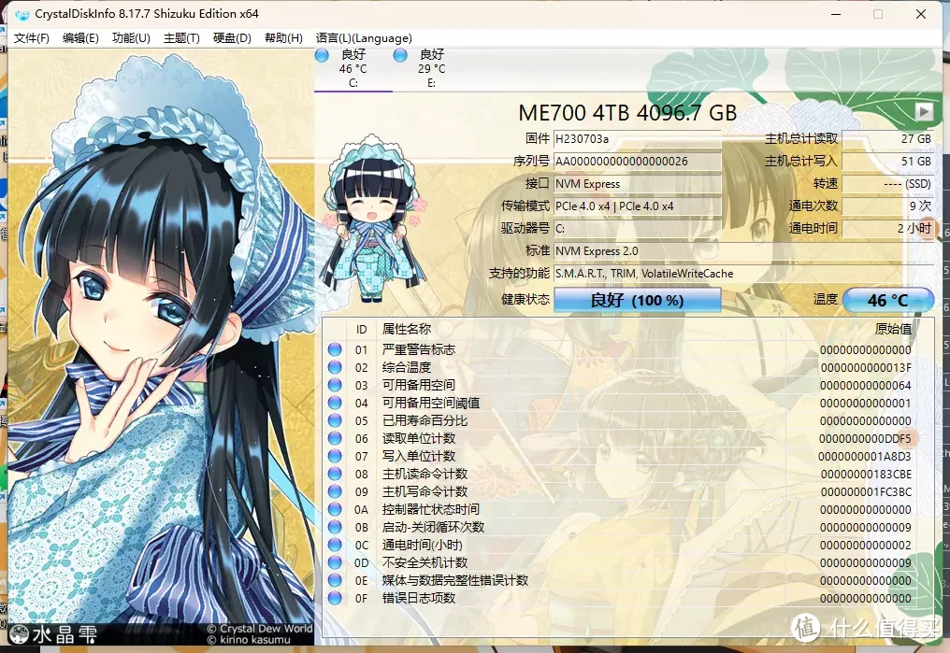Click the rotation speed value ---- (SSD)
Image resolution: width=950 pixels, height=653 pixels.
coord(887,184)
